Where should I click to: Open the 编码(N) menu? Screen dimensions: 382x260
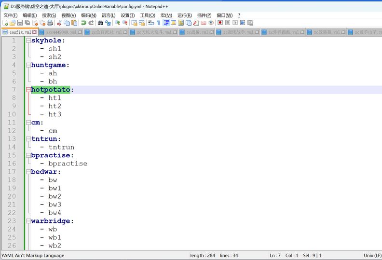[89, 15]
